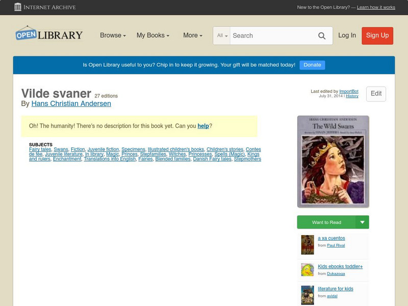Open the Blended families subject
The image size is (408, 306).
(x=173, y=159)
